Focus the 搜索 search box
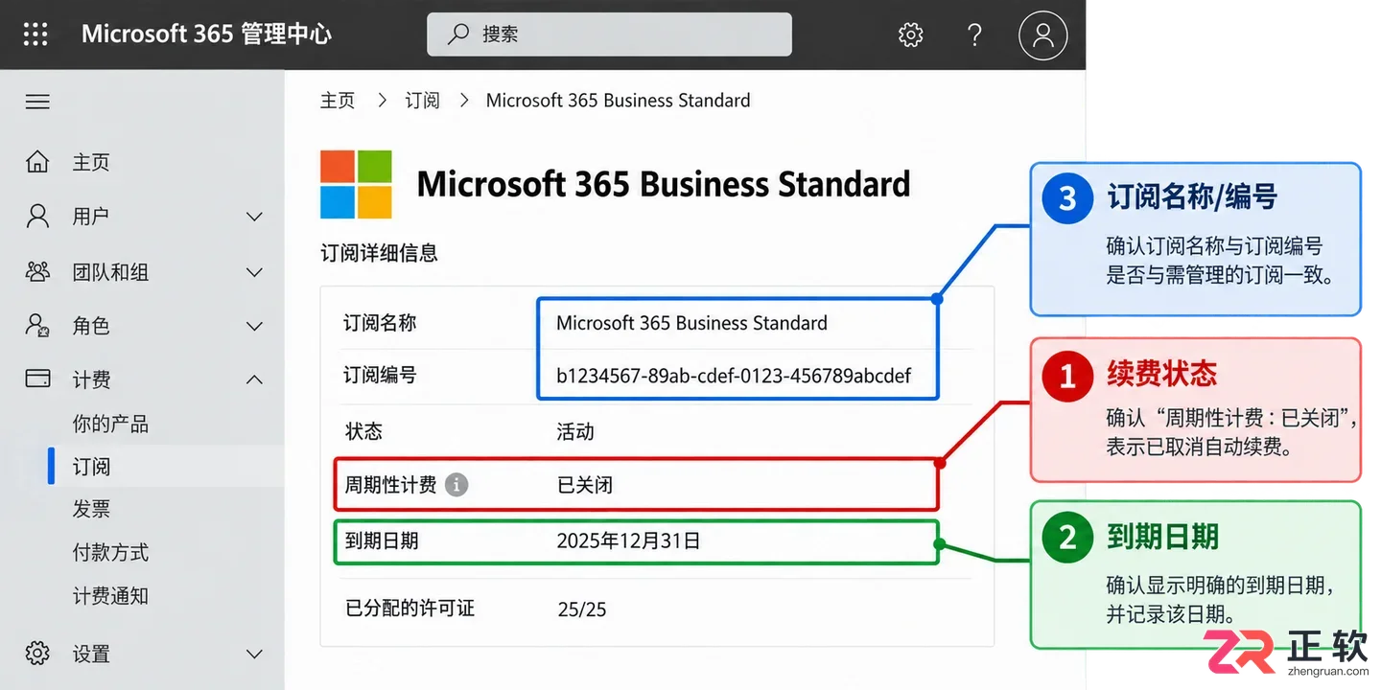 point(609,34)
